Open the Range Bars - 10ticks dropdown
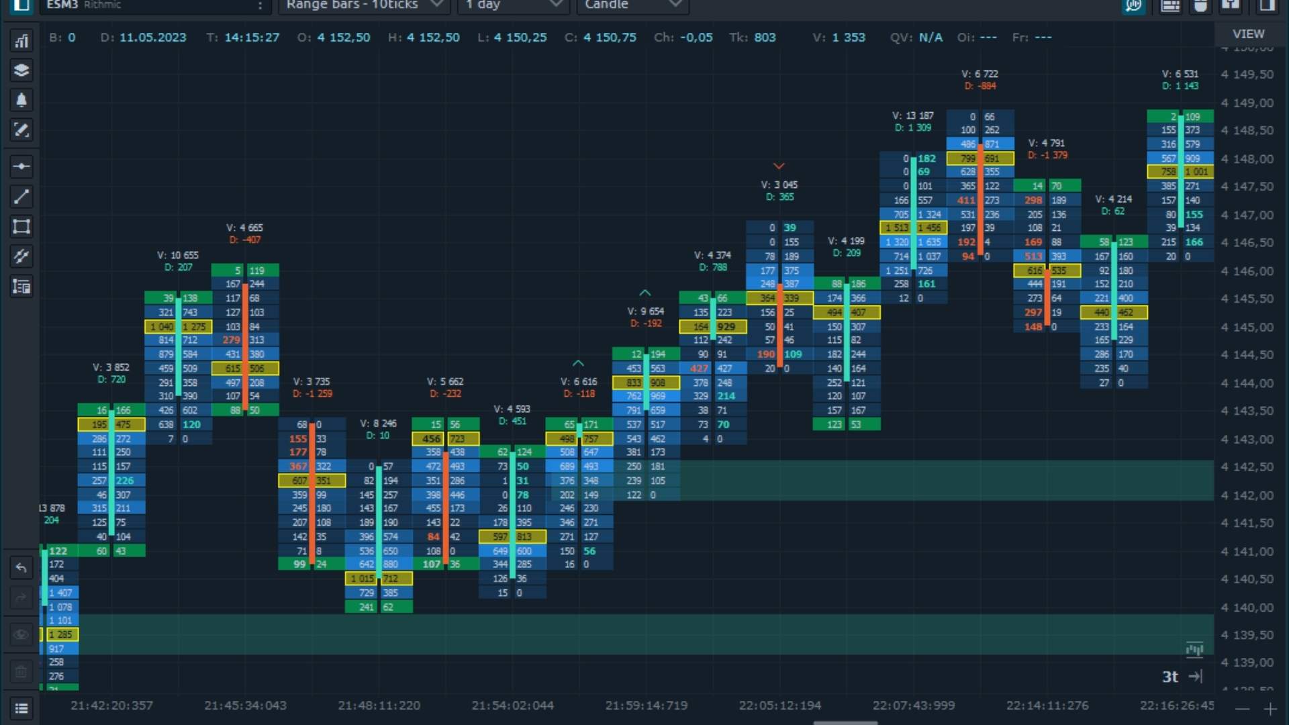The height and width of the screenshot is (725, 1289). 363,5
